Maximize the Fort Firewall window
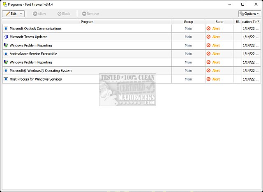 click(242, 5)
